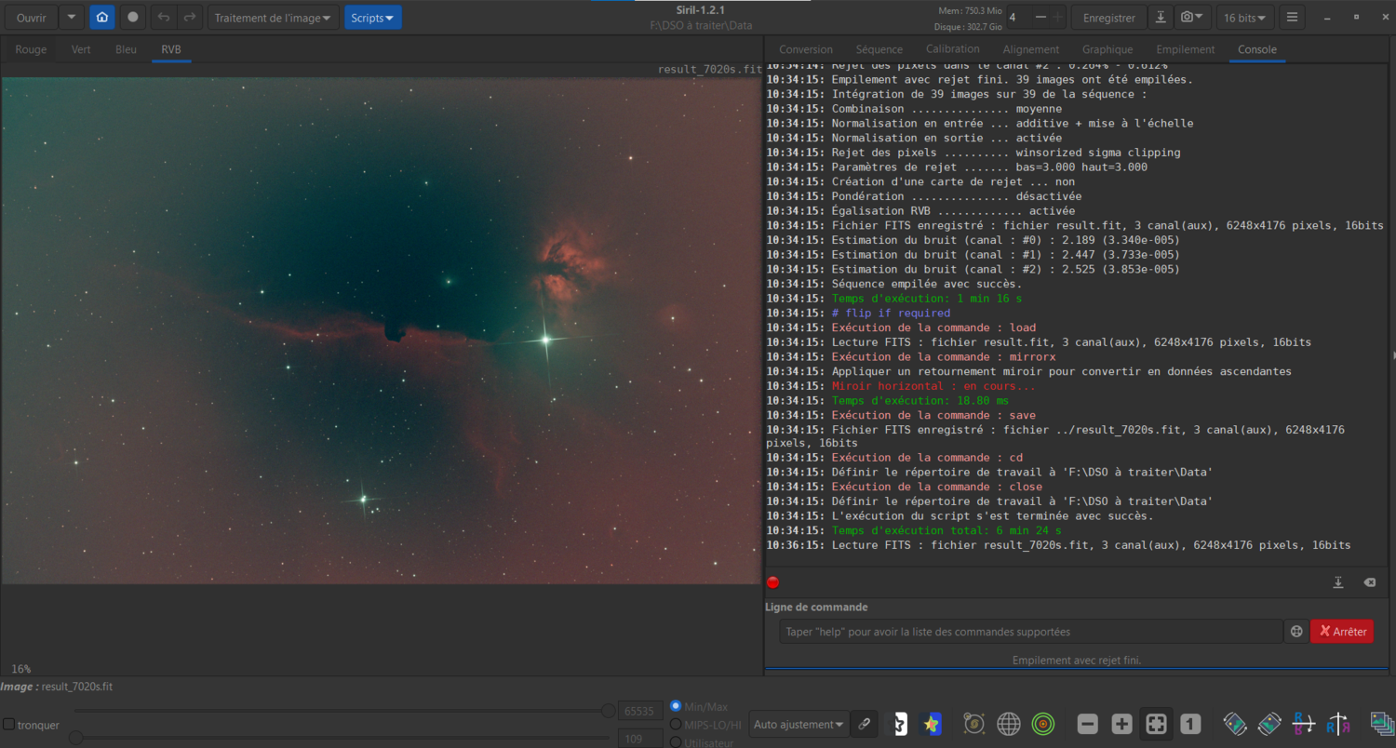Screen dimensions: 1396x748
Task: Decrease thread count with minus stepper
Action: coord(1040,17)
